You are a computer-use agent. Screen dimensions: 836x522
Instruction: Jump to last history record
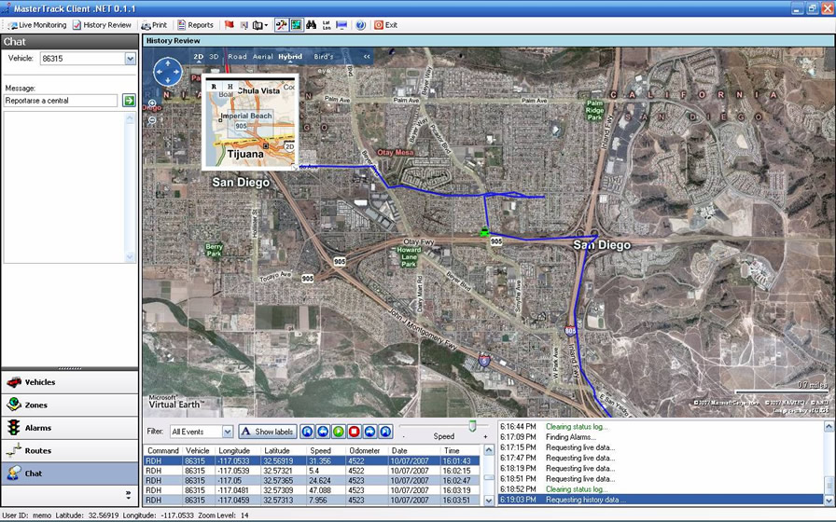[385, 432]
